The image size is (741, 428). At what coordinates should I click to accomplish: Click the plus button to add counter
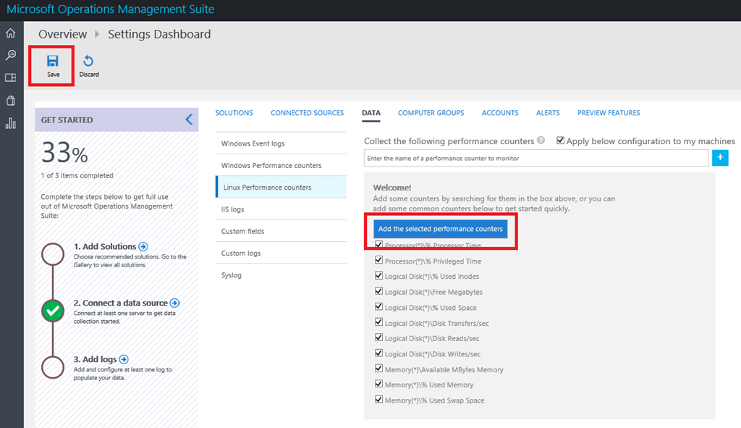[x=720, y=157]
